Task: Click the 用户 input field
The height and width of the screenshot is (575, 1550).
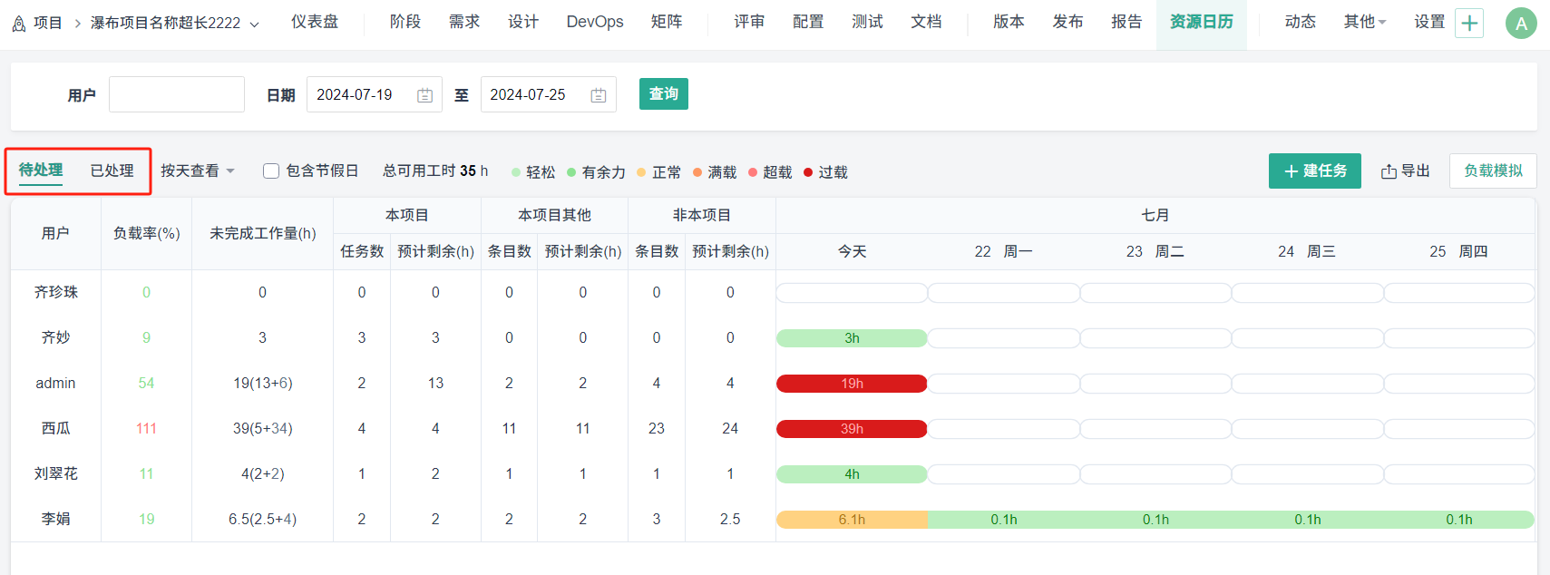Action: click(x=177, y=94)
